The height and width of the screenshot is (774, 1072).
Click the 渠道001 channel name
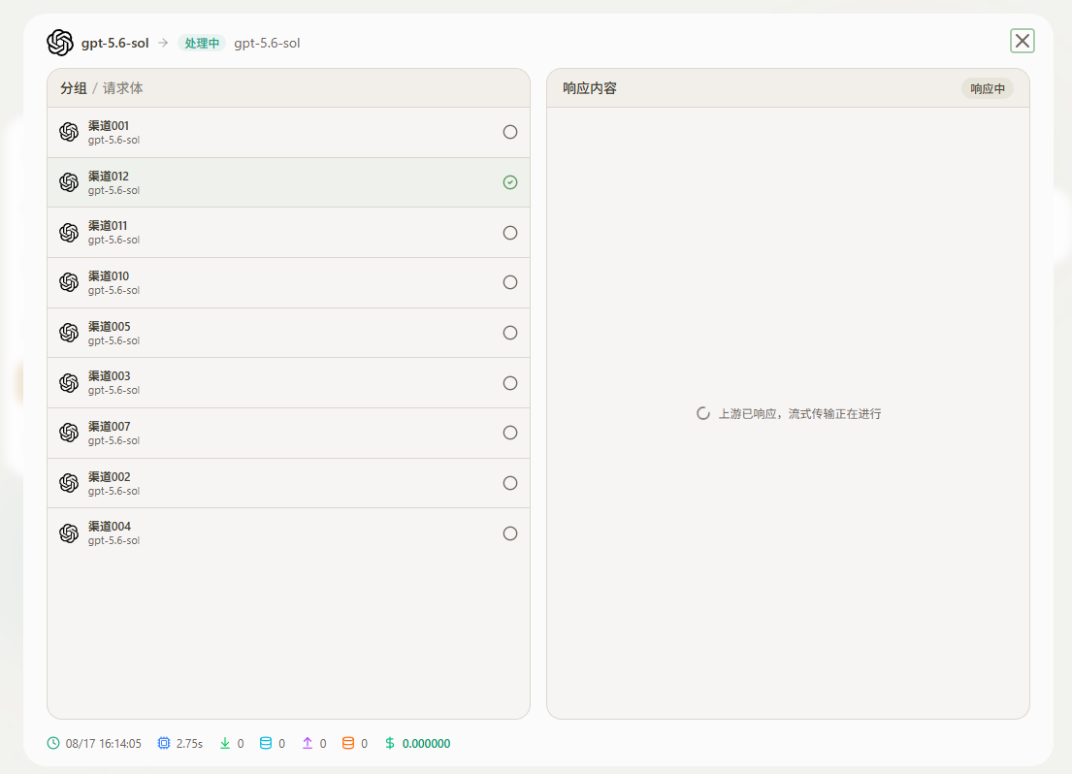tap(108, 126)
